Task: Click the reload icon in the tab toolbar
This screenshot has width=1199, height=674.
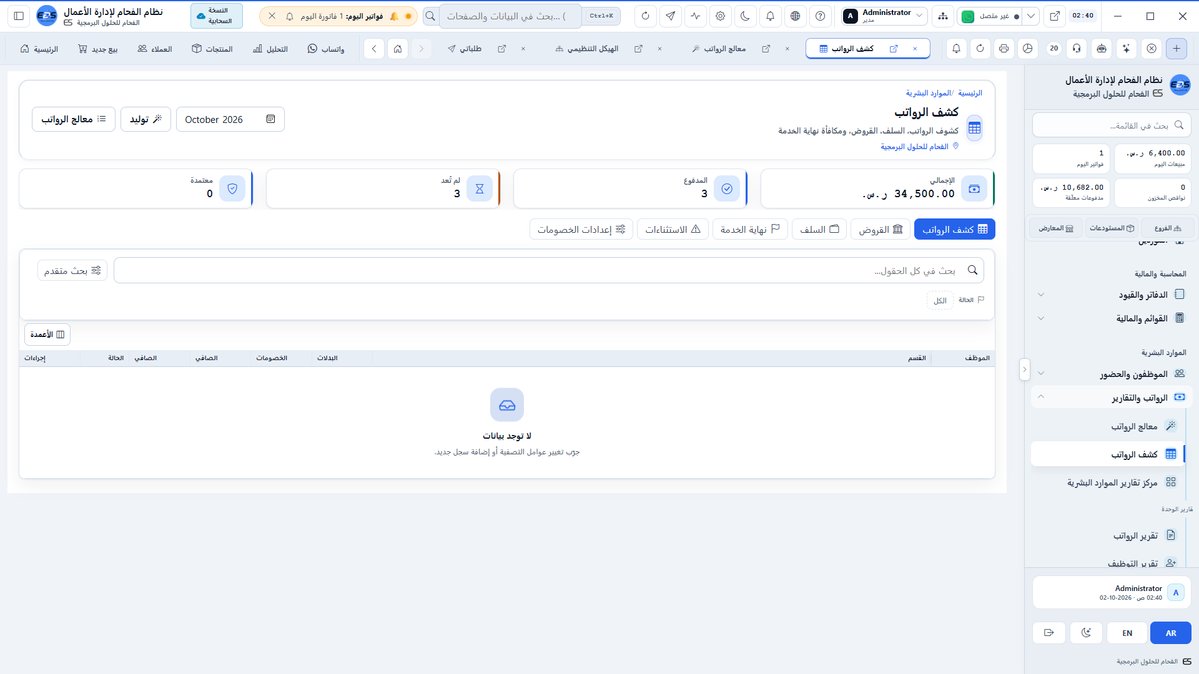Action: [x=980, y=49]
